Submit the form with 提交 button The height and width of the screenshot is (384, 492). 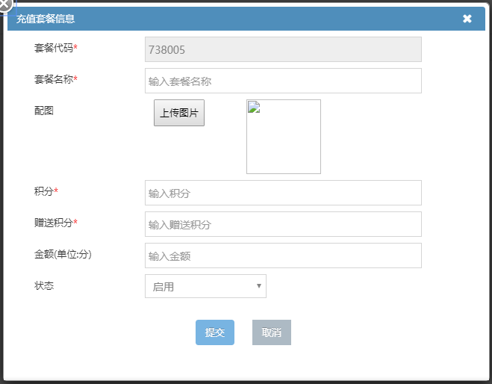pos(215,332)
